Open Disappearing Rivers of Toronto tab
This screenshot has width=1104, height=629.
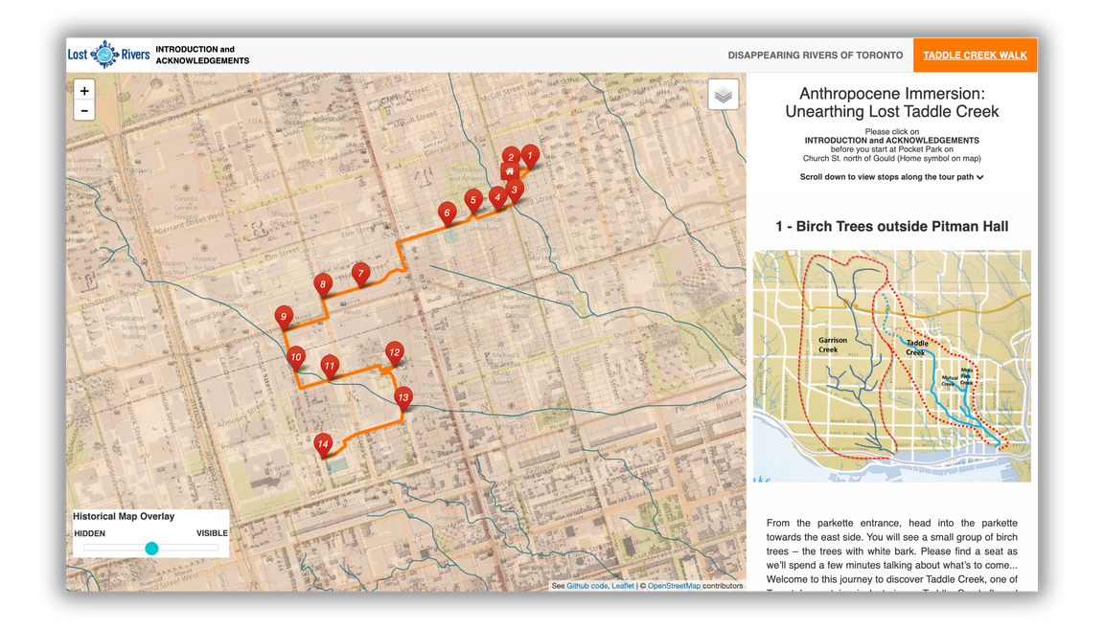815,56
